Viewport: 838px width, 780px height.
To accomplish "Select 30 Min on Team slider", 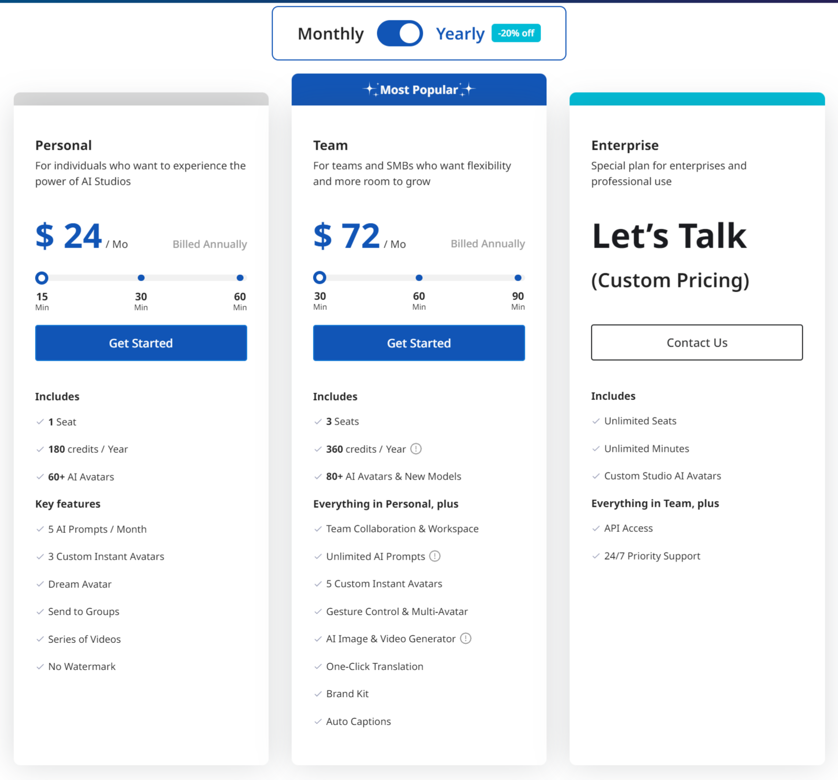I will 320,277.
